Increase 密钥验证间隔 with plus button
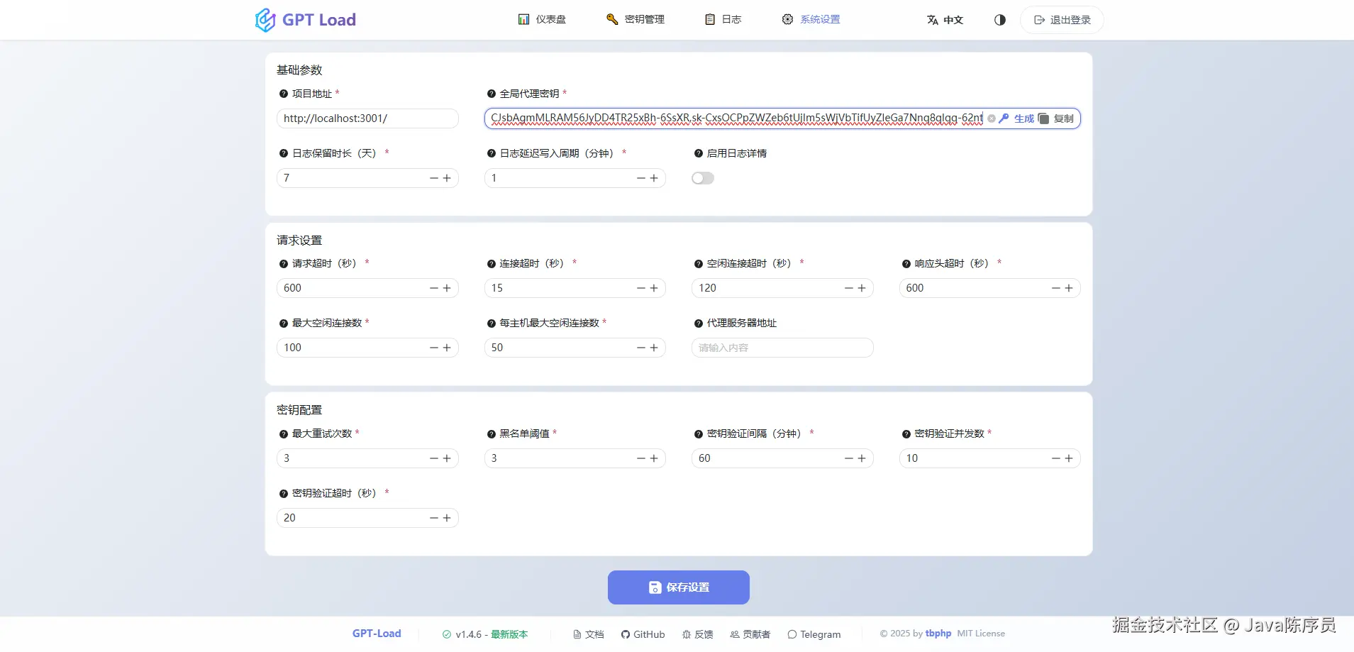The image size is (1354, 652). (862, 458)
